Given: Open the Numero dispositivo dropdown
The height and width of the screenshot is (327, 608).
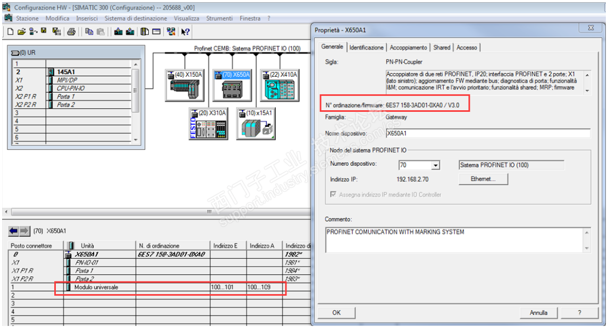Looking at the screenshot, I should [435, 165].
